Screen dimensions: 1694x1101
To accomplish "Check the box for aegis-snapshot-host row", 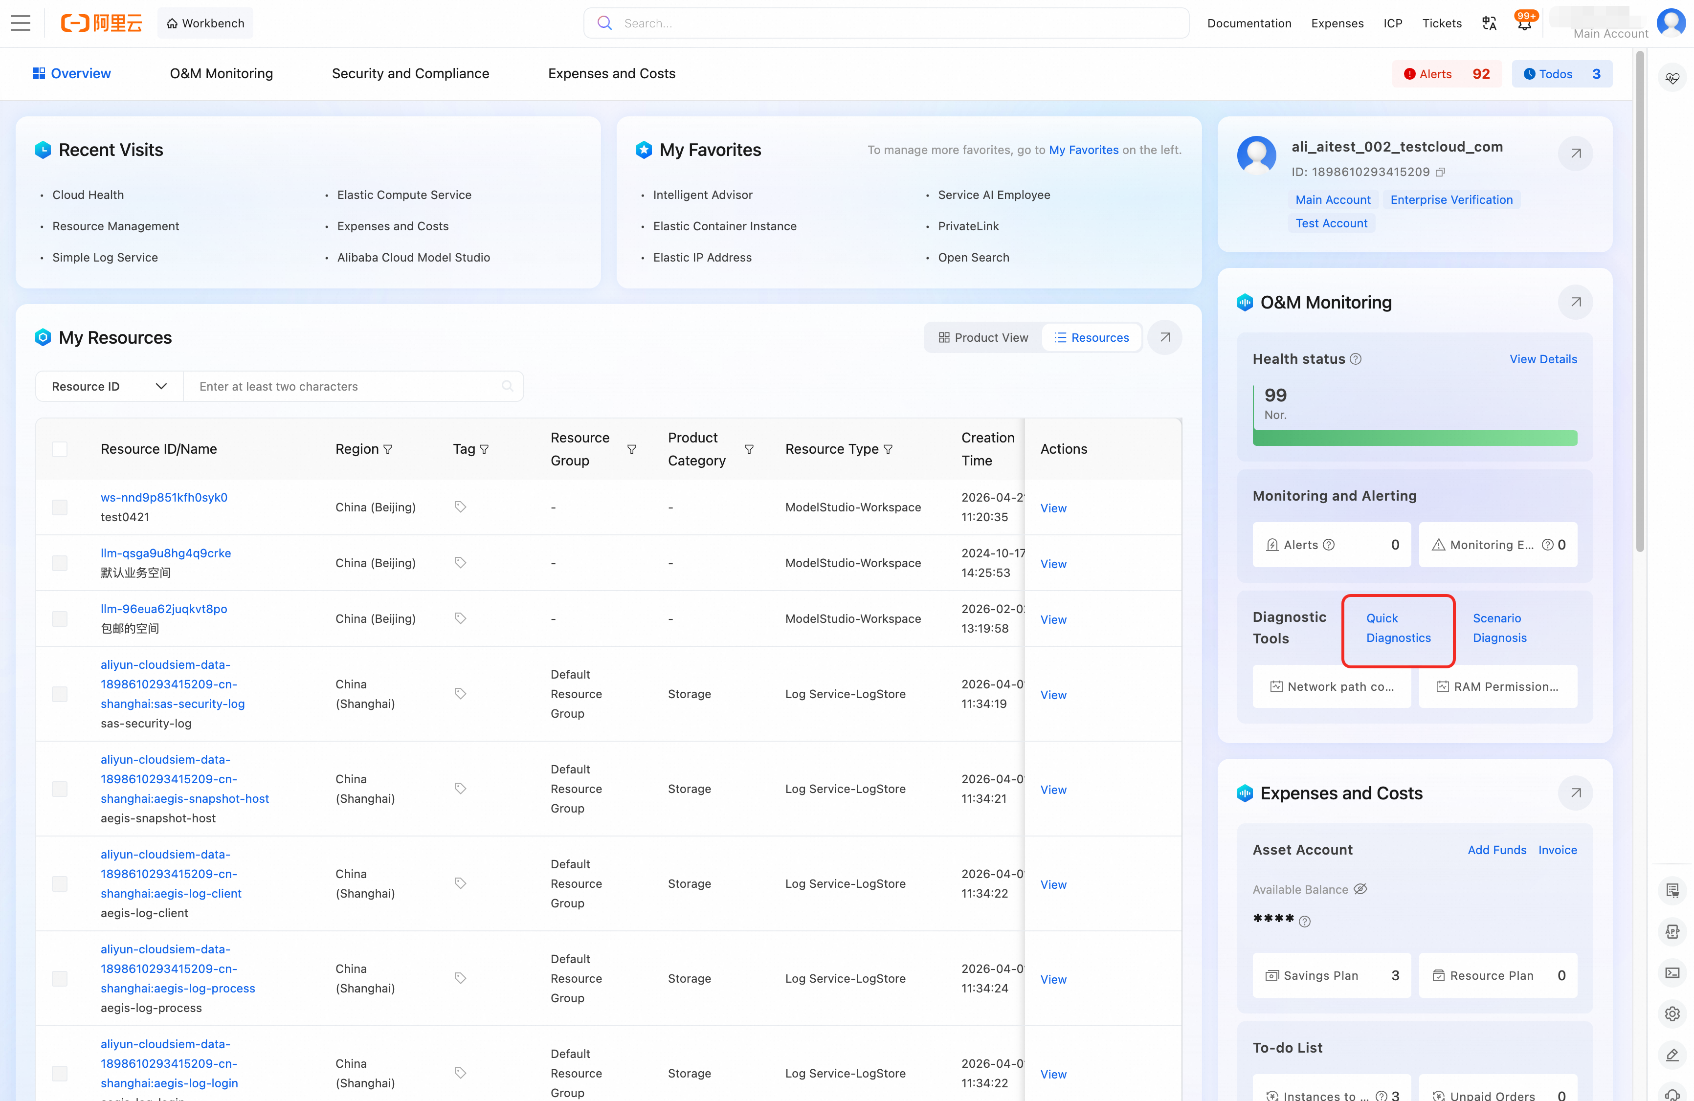I will 60,789.
